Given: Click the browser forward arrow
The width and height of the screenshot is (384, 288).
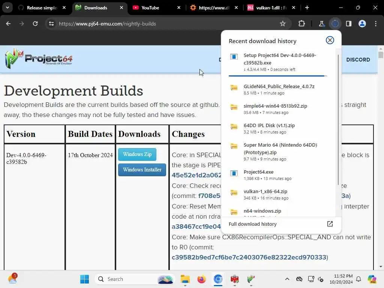Looking at the screenshot, I should (x=21, y=24).
